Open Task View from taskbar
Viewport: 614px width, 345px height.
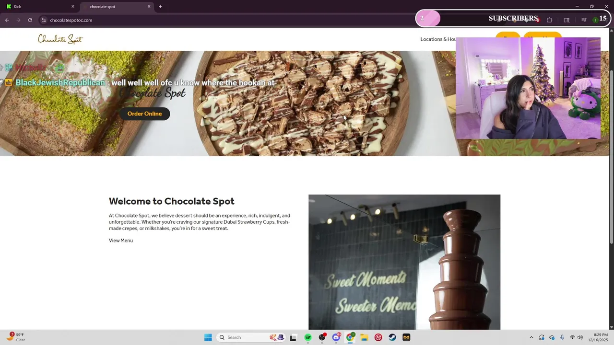click(293, 337)
